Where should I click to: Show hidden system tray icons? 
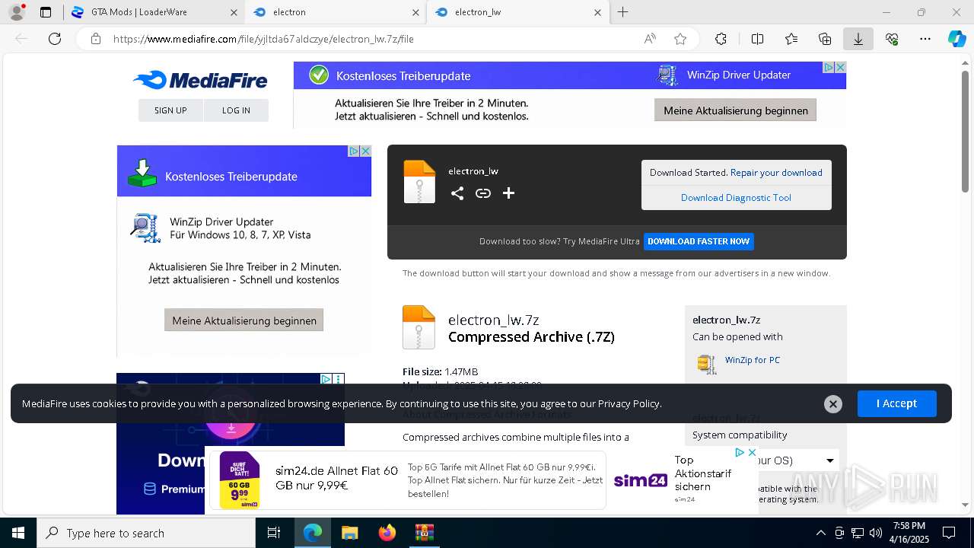[820, 533]
